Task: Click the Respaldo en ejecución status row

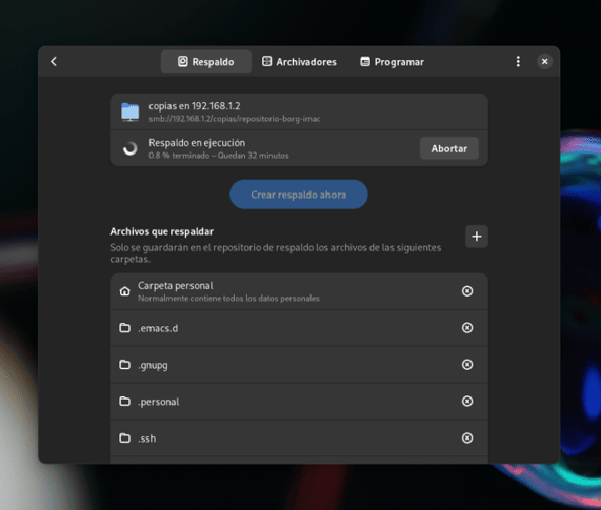Action: click(299, 148)
